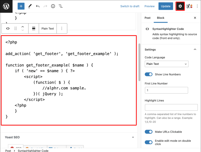Image resolution: width=201 pixels, height=152 pixels.
Task: Click Switch to draft
Action: (x=130, y=6)
